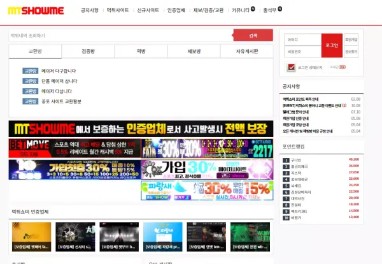Click rank badge 10 next to 바람가
Viewport: 382px width, 264px height.
tap(286, 217)
